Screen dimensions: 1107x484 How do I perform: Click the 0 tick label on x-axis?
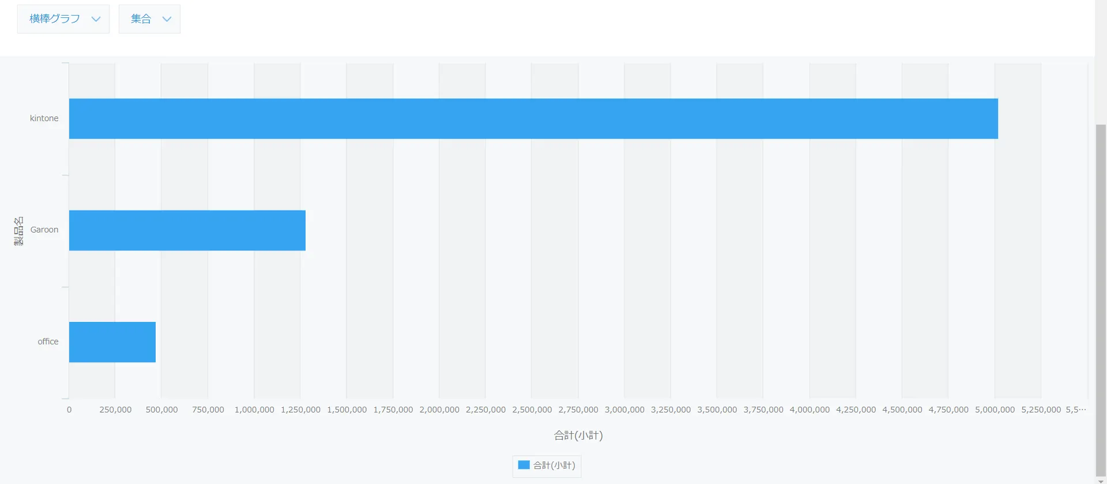click(x=69, y=410)
